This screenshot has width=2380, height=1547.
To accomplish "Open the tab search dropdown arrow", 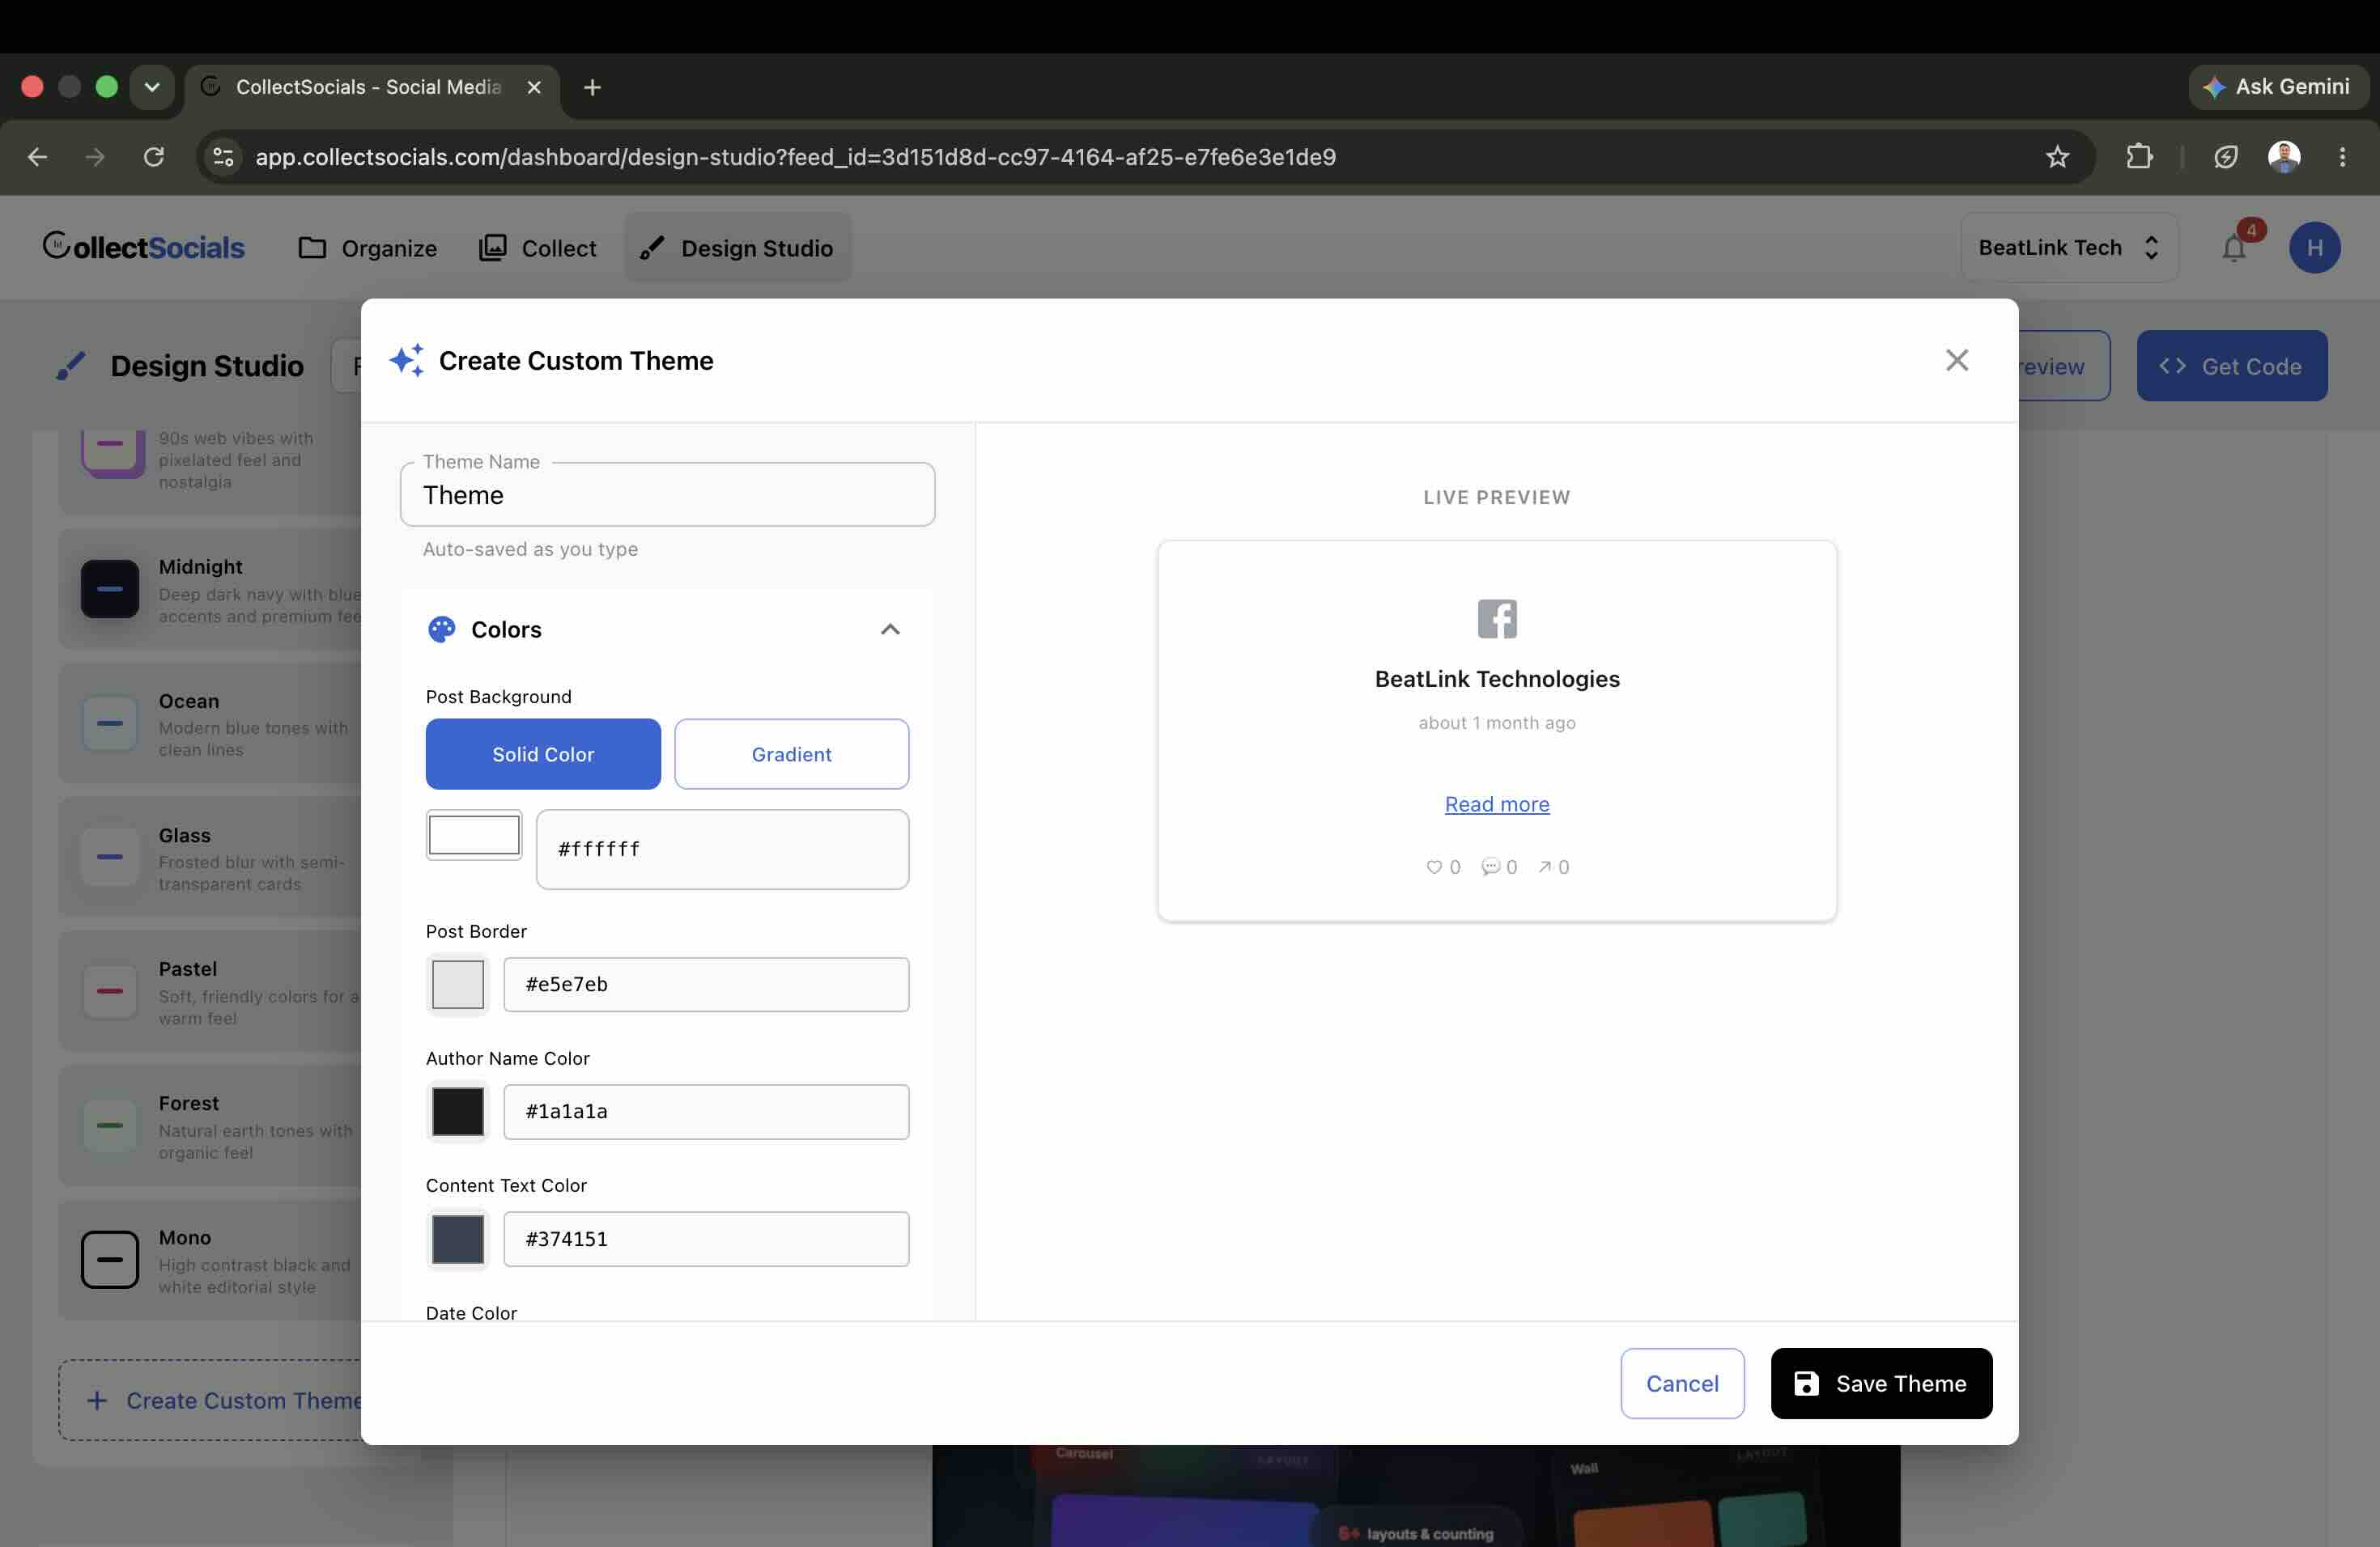I will (x=152, y=87).
